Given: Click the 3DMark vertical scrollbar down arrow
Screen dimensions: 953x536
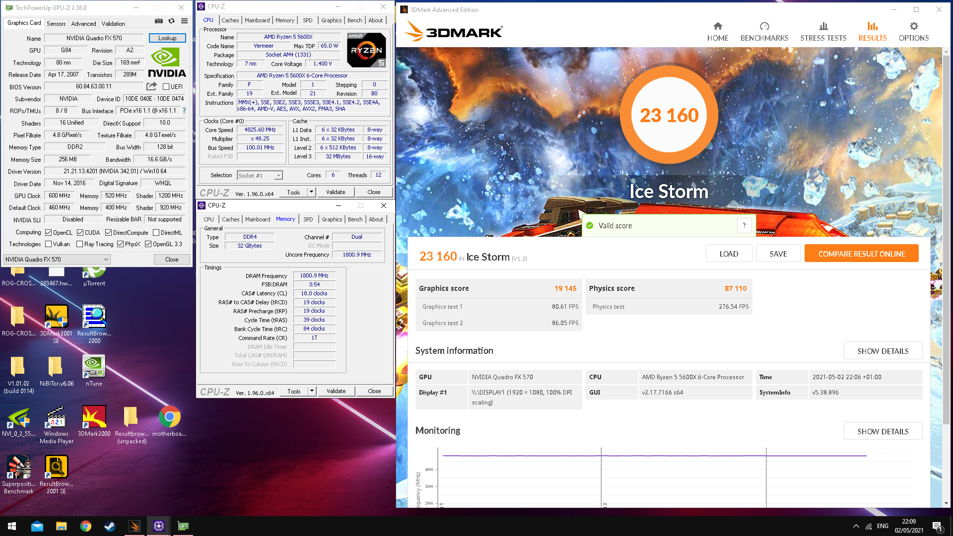Looking at the screenshot, I should pos(946,503).
